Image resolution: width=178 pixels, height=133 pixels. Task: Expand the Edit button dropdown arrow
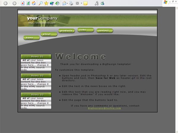tap(81, 4)
